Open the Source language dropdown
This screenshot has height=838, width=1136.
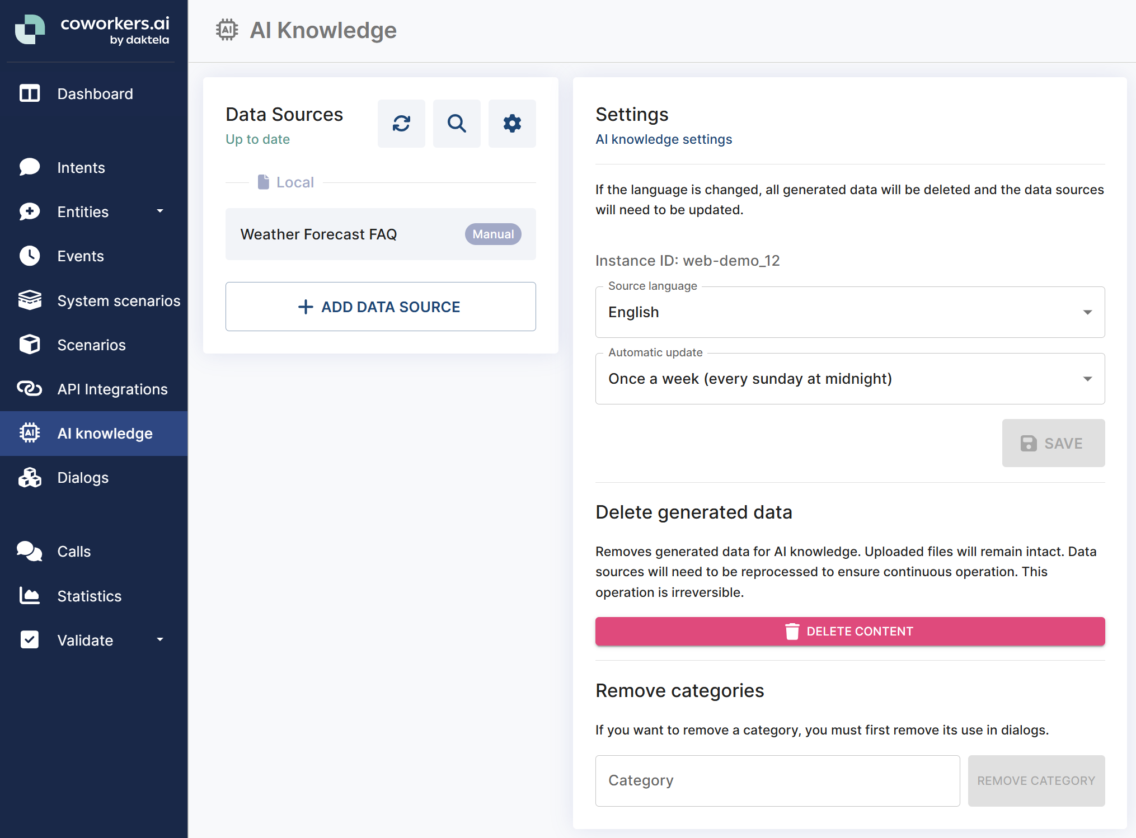click(x=849, y=312)
